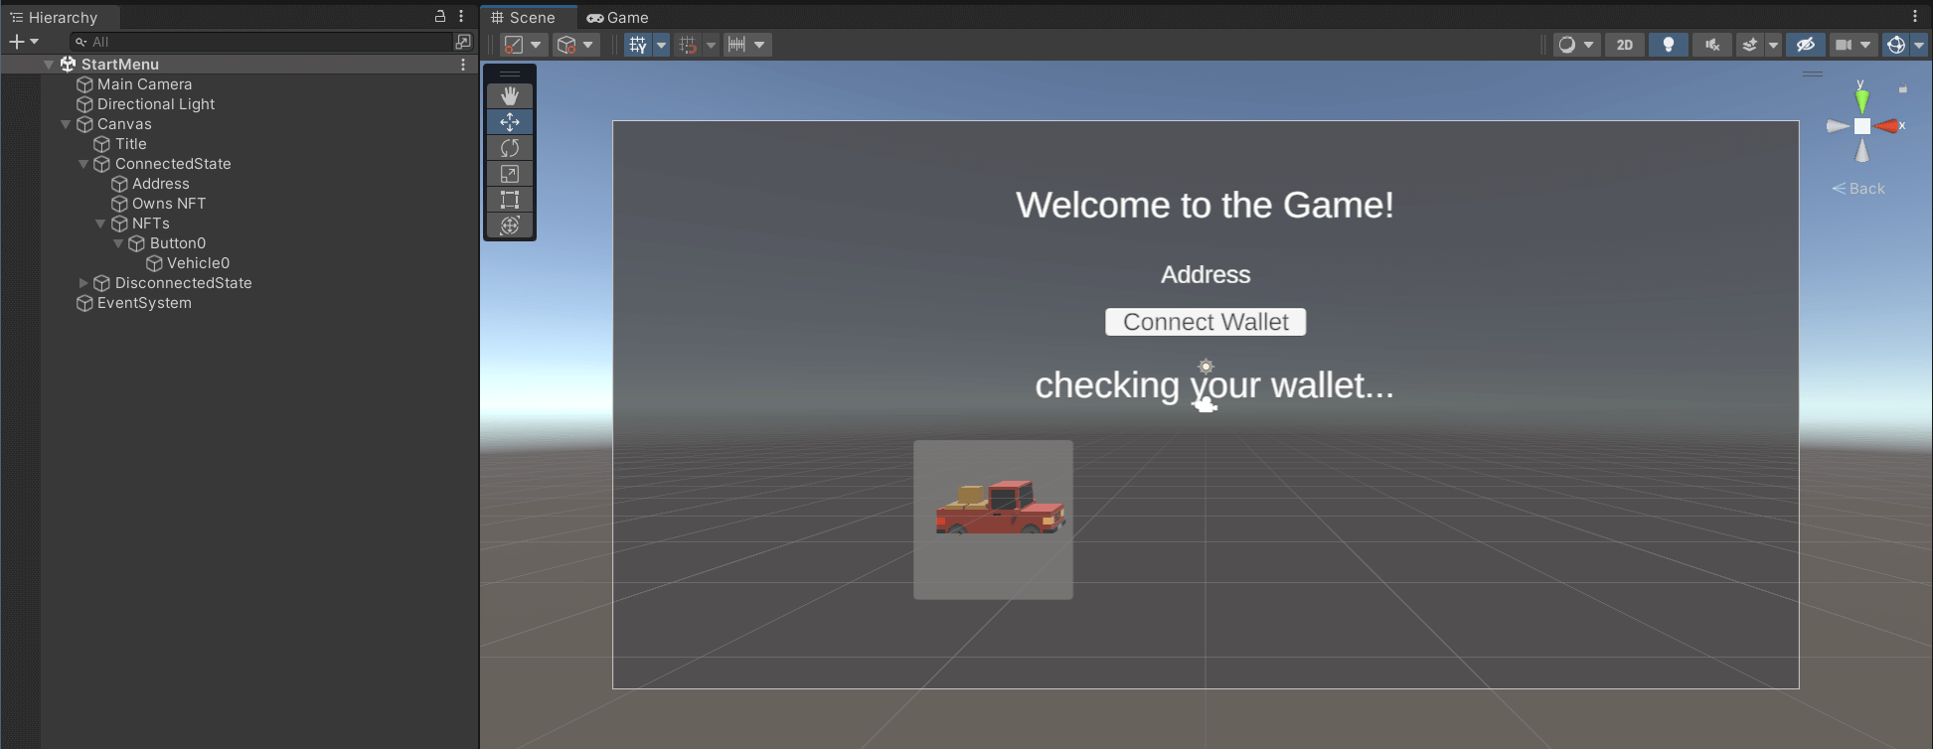
Task: Click the sun light gizmo in scene
Action: pos(1206,366)
